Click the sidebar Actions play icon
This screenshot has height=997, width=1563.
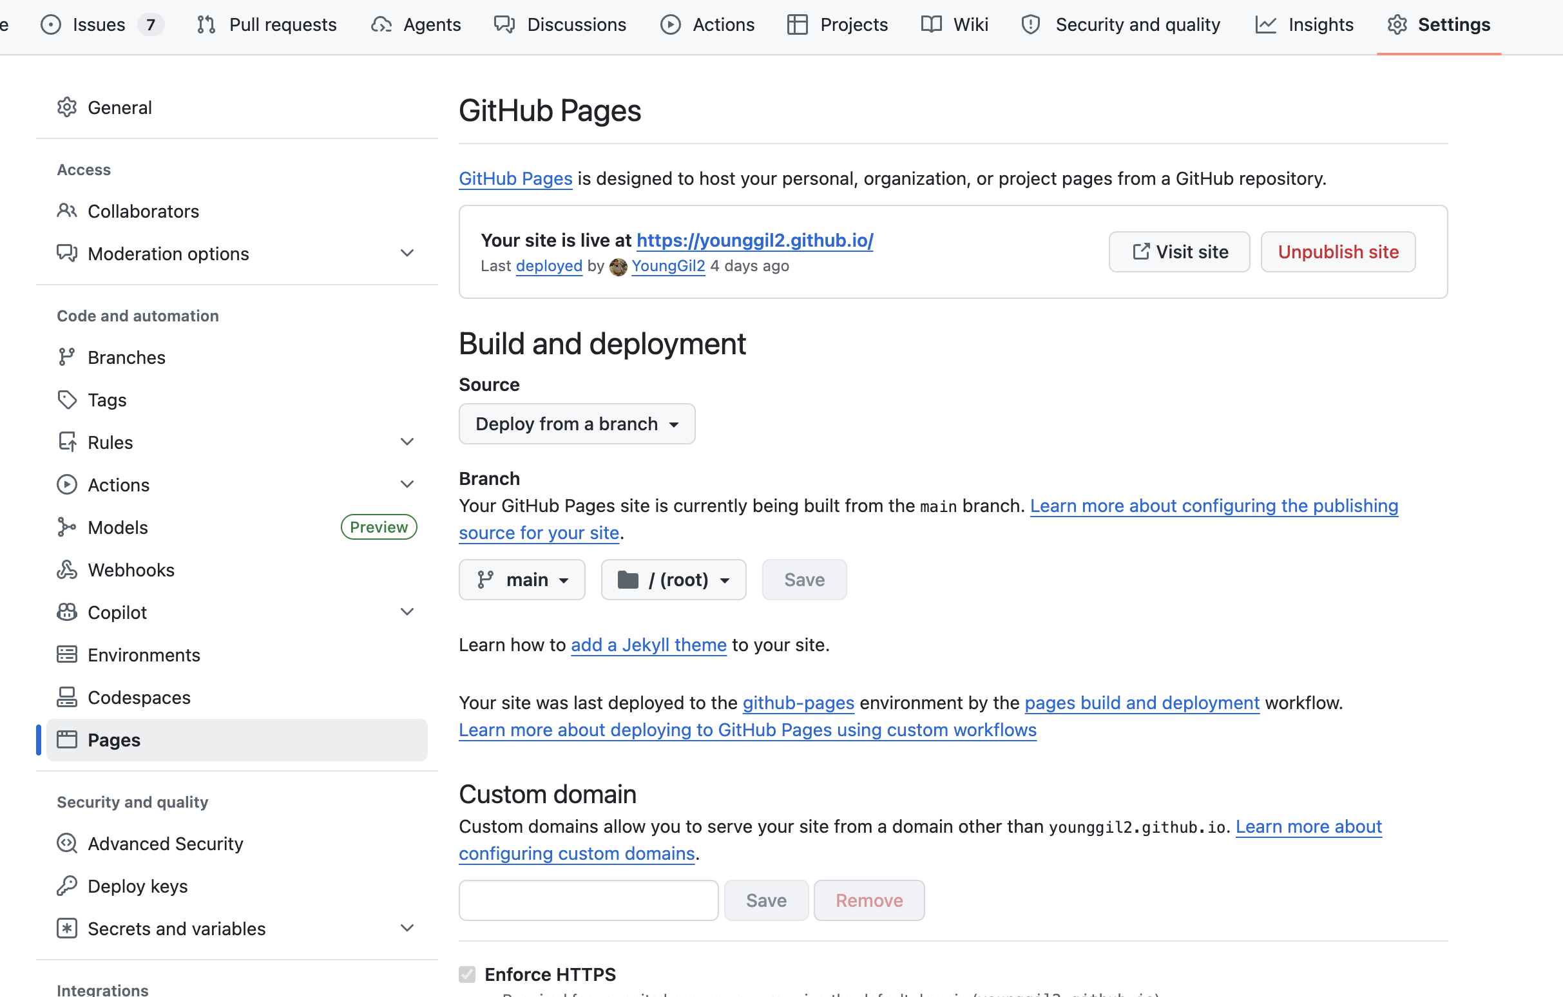coord(67,484)
